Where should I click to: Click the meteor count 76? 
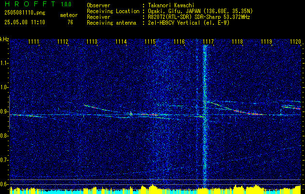click(70, 22)
